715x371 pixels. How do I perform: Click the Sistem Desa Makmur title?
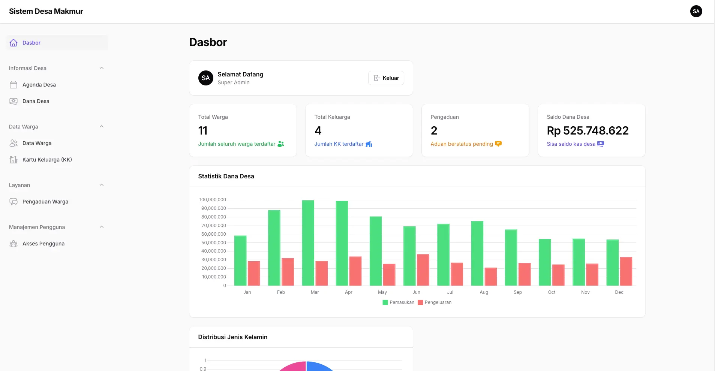point(46,11)
